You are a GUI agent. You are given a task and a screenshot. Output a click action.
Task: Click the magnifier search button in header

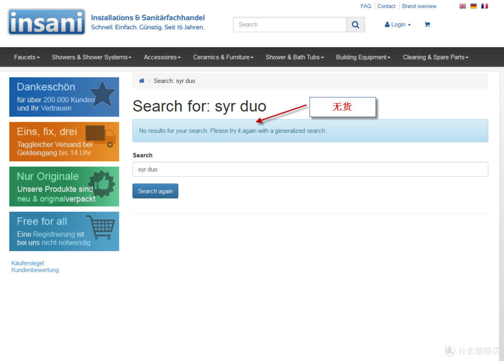click(x=356, y=25)
